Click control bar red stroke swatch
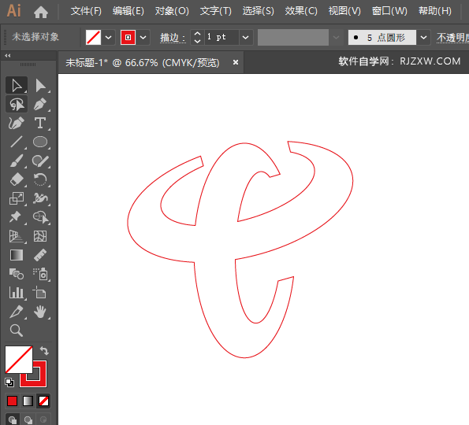 point(128,38)
